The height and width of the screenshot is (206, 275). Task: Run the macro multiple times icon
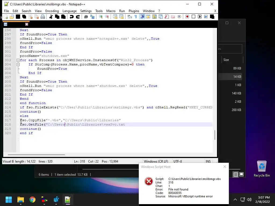point(206,17)
